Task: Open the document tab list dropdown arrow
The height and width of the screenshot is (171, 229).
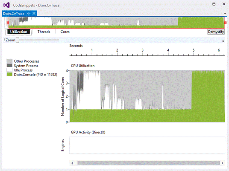Action: [225, 14]
